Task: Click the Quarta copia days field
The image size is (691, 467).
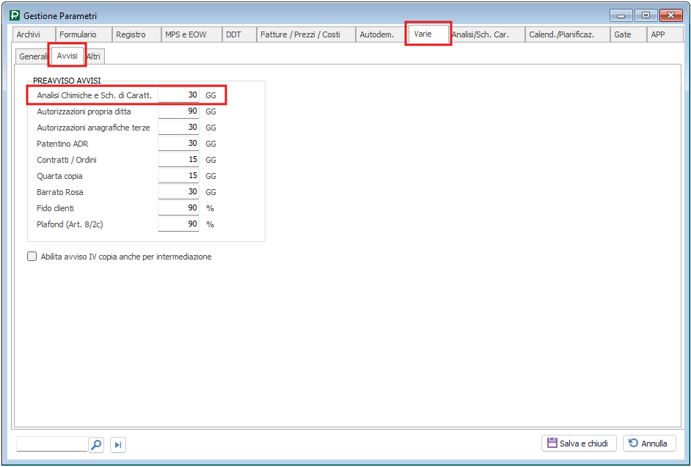Action: pos(178,176)
